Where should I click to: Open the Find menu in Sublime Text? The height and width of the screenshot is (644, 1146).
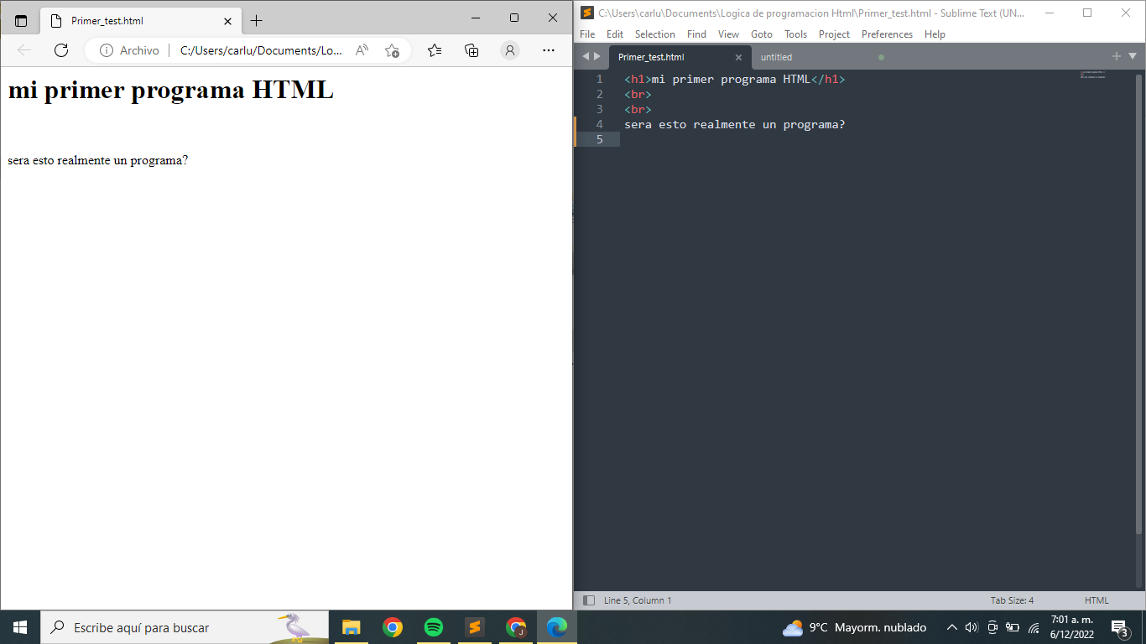[696, 34]
